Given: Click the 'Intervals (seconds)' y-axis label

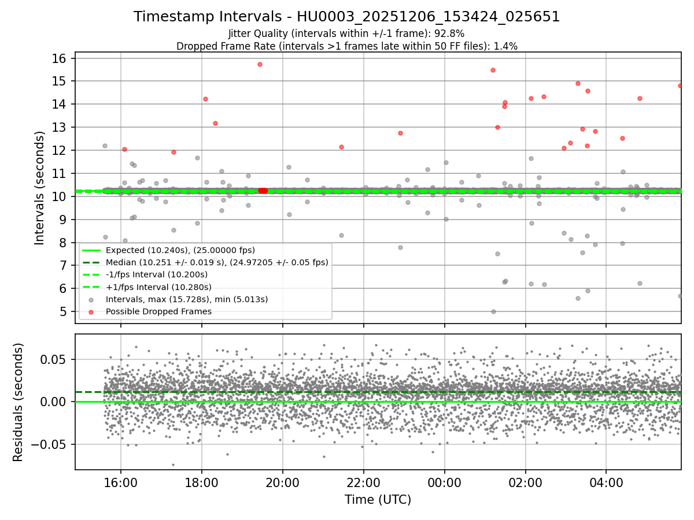Looking at the screenshot, I should tap(40, 188).
